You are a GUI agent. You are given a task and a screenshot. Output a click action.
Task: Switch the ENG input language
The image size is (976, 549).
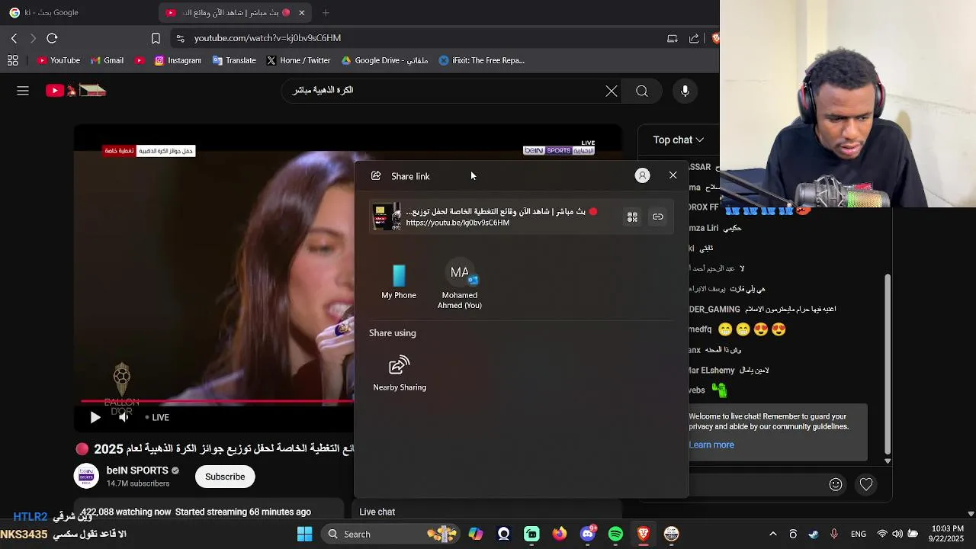[x=859, y=534]
